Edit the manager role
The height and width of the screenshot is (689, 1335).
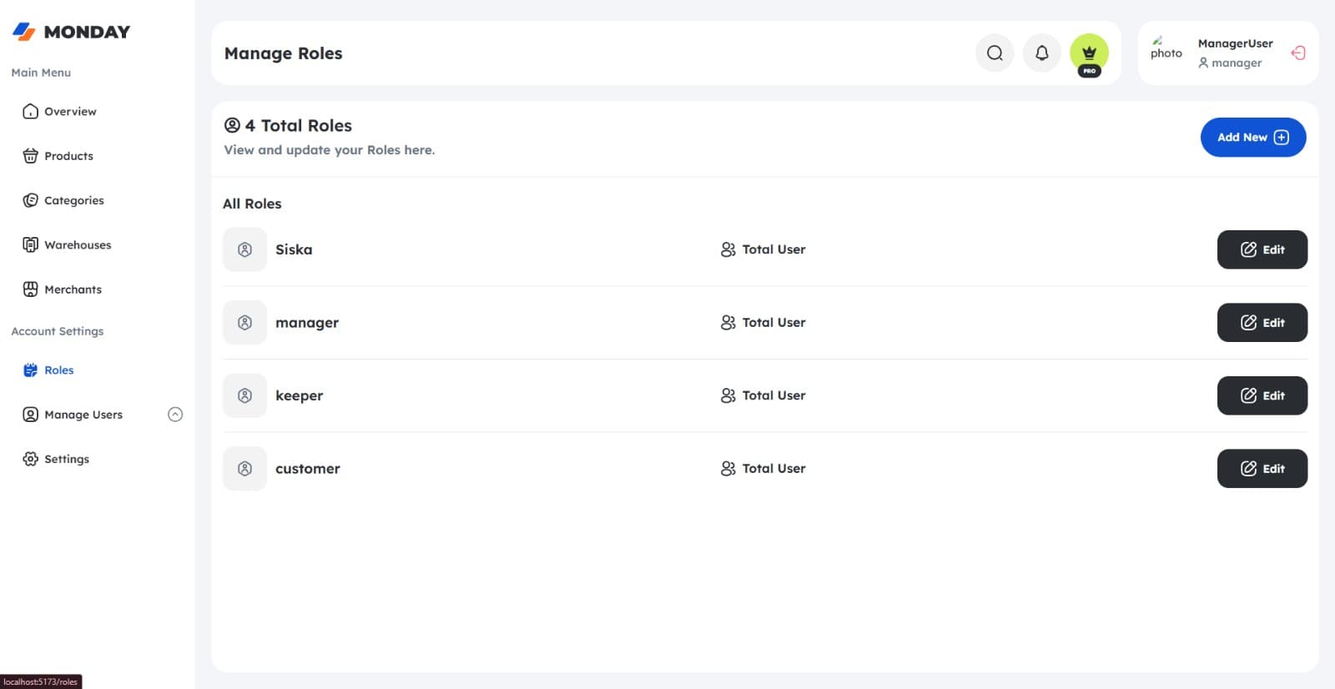click(x=1262, y=323)
